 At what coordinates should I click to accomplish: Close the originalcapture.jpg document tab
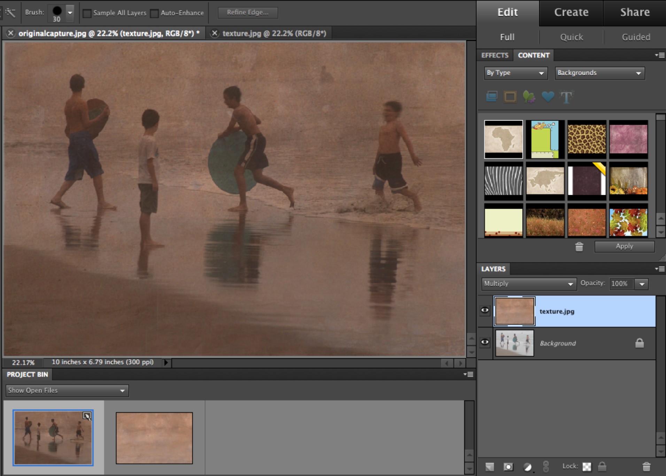pos(11,33)
